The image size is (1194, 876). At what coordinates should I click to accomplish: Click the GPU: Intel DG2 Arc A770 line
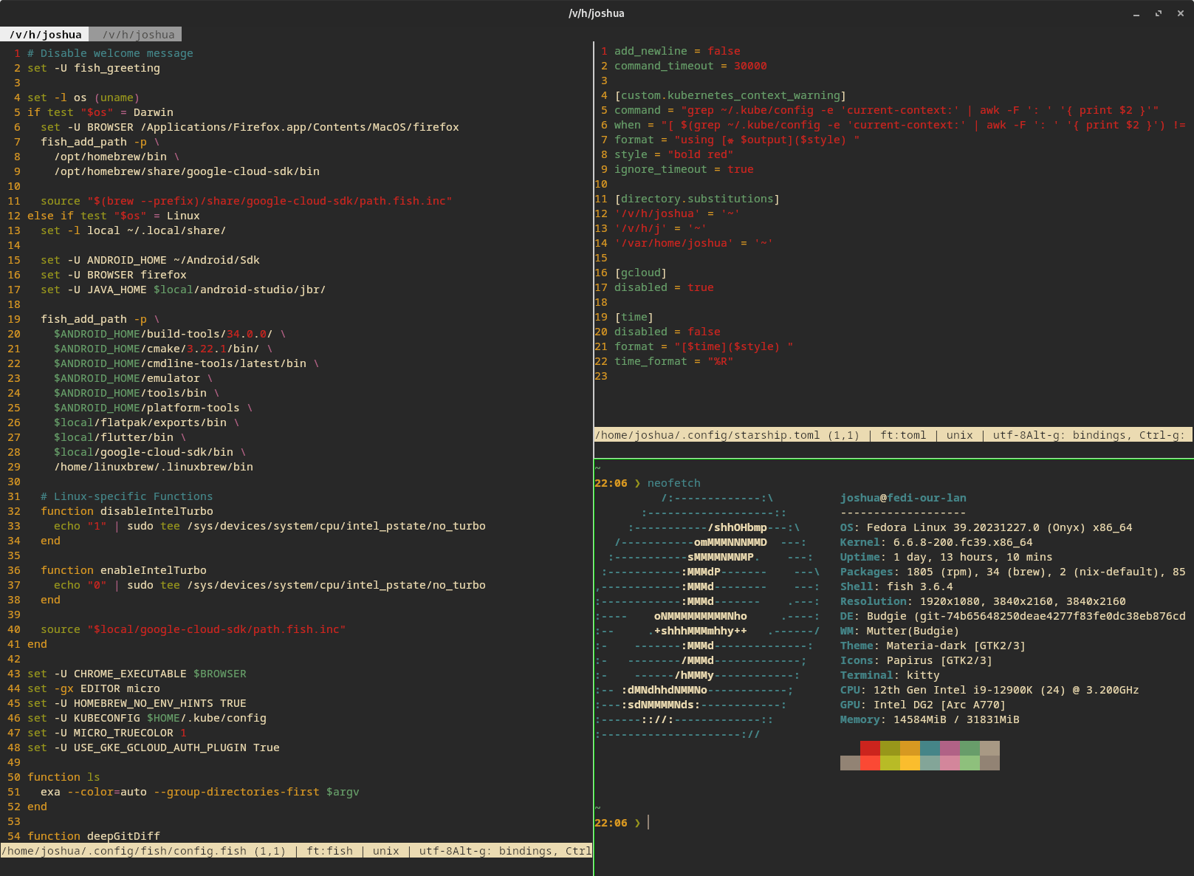(923, 705)
